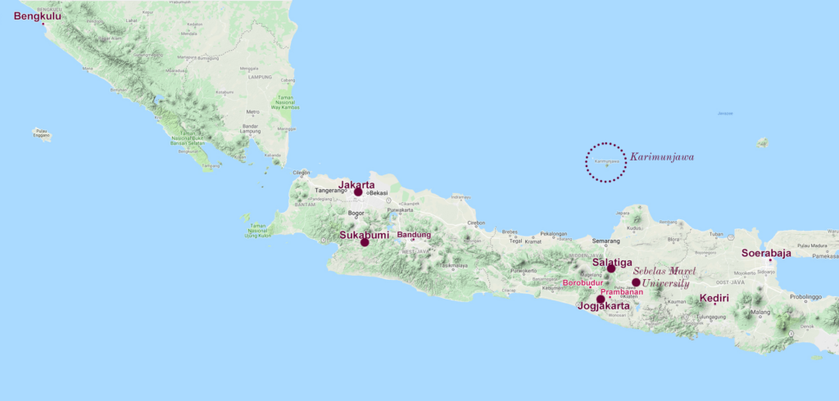Click the small dot under the Bengkulu label
This screenshot has width=839, height=401.
tap(43, 24)
